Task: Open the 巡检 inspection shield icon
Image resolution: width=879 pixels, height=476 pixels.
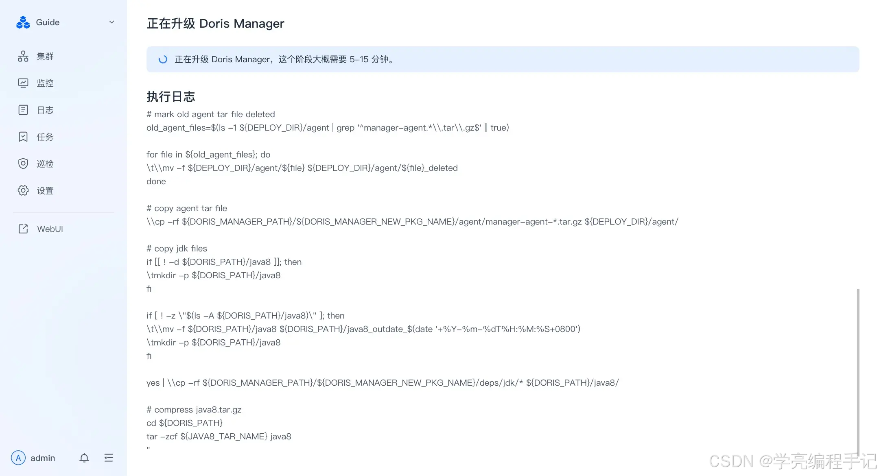Action: click(23, 164)
